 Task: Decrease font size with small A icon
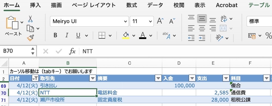pos(172,21)
